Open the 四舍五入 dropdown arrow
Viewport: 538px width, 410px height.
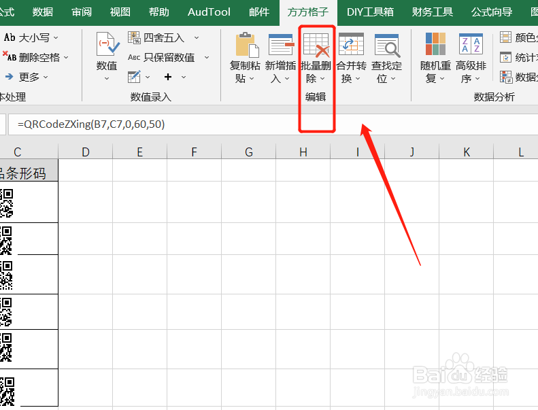coord(197,38)
